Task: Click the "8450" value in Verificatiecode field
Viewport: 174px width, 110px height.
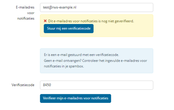Action: 47,85
